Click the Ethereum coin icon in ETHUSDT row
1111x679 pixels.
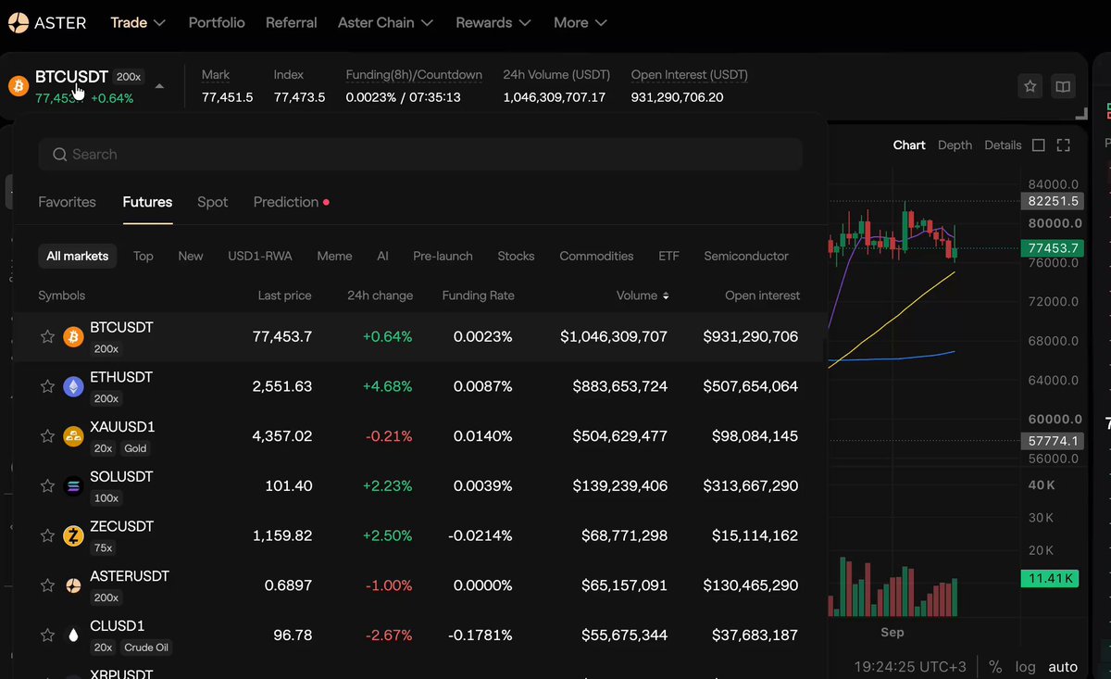[x=73, y=387]
